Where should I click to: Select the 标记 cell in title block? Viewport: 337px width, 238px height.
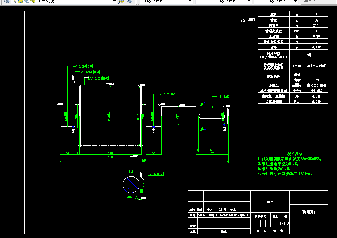tap(192, 210)
